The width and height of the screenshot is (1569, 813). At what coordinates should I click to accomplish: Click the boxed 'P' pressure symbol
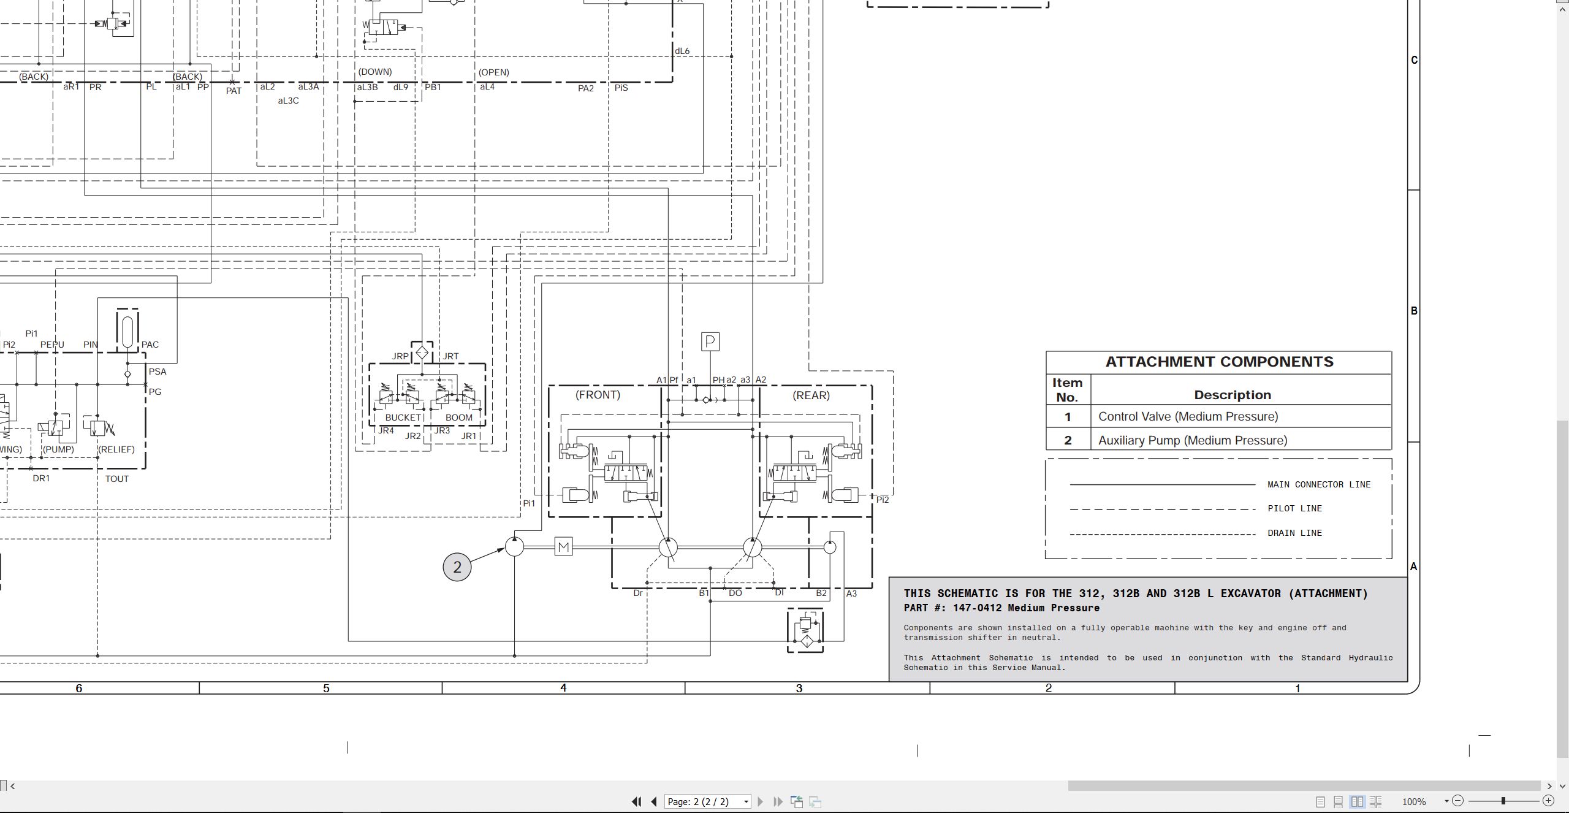click(710, 342)
